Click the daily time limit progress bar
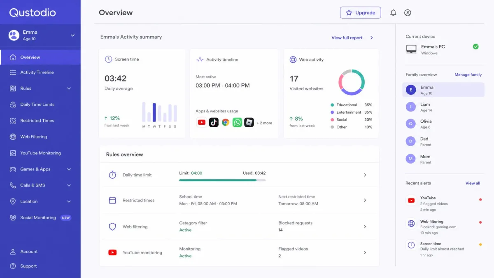494x278 pixels. [x=222, y=180]
